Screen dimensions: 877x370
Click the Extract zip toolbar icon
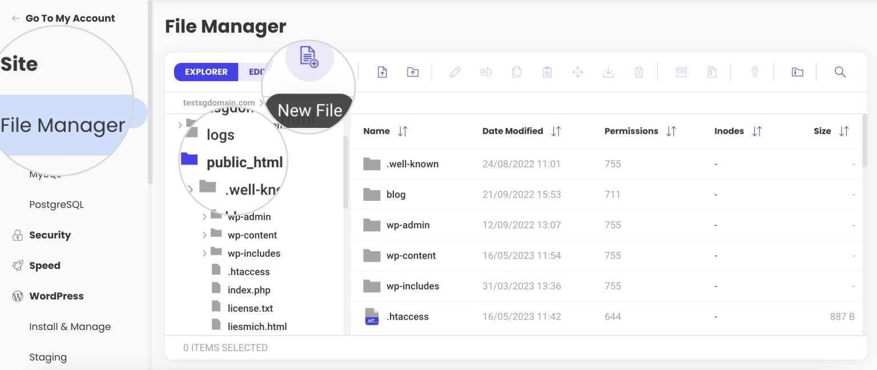click(x=712, y=72)
